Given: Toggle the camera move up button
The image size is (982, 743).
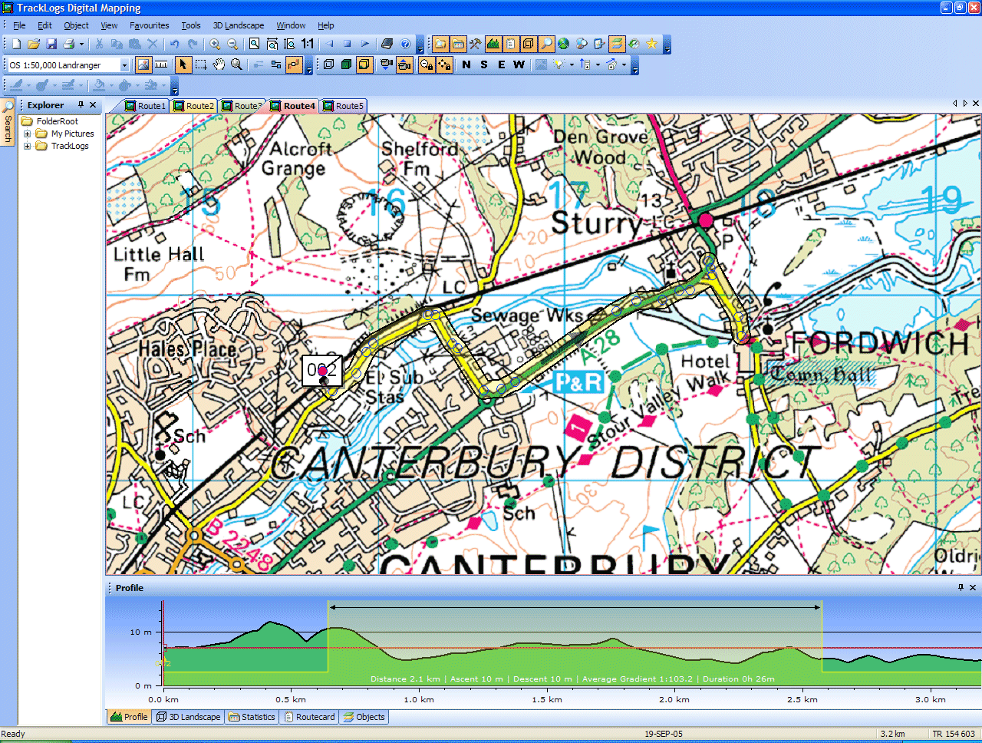Looking at the screenshot, I should click(x=405, y=64).
